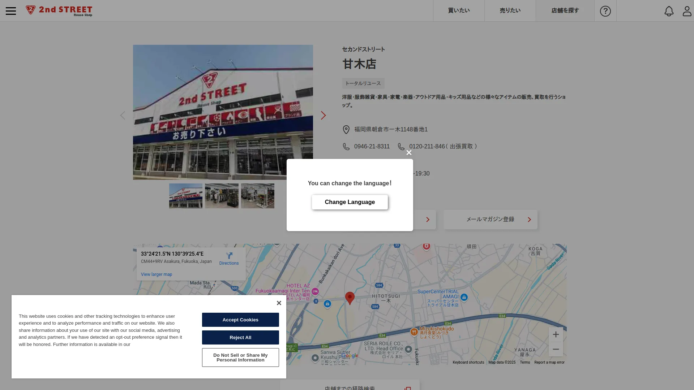
Task: Close the cookie consent banner
Action: point(279,303)
